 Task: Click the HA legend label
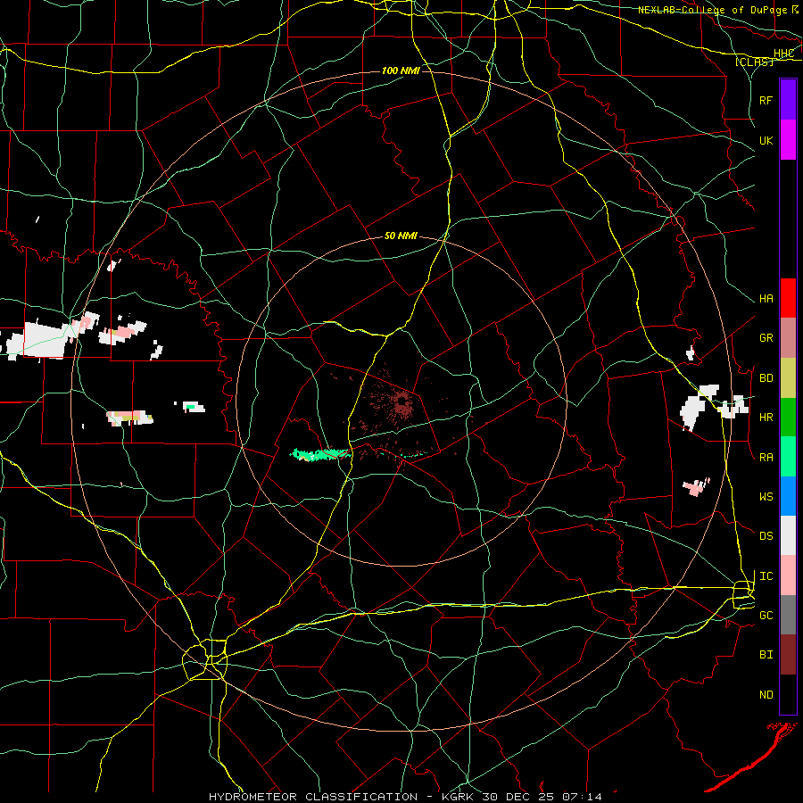pyautogui.click(x=766, y=299)
